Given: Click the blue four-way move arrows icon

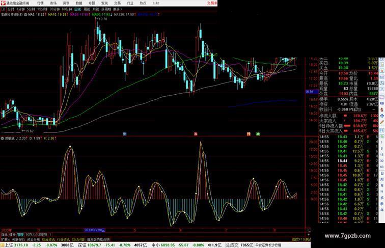Looking at the screenshot, I should tap(382, 116).
